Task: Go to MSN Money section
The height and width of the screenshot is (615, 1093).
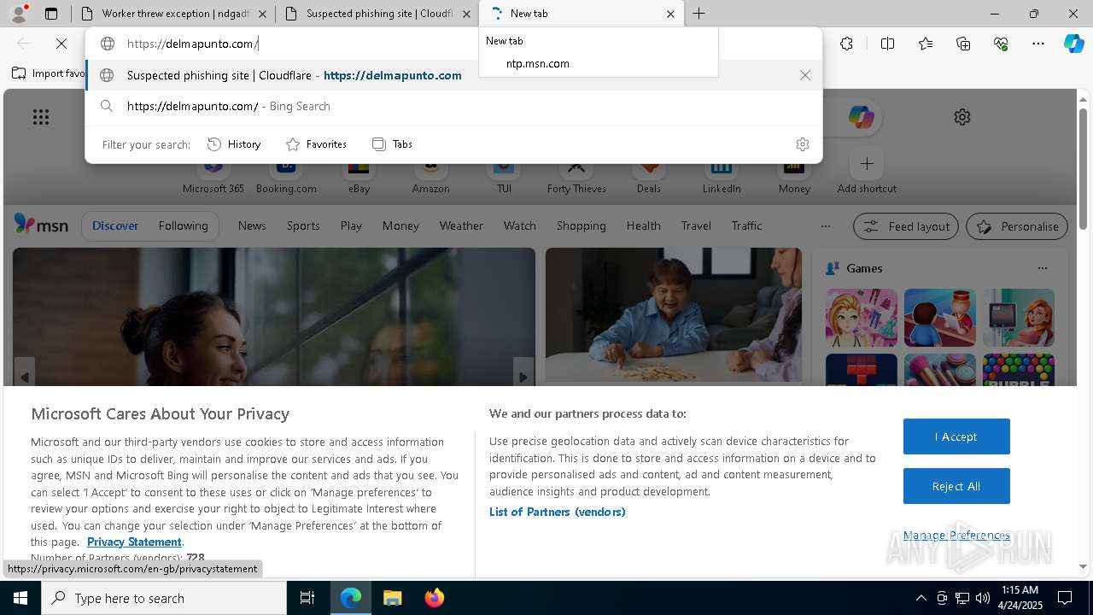Action: click(x=400, y=225)
